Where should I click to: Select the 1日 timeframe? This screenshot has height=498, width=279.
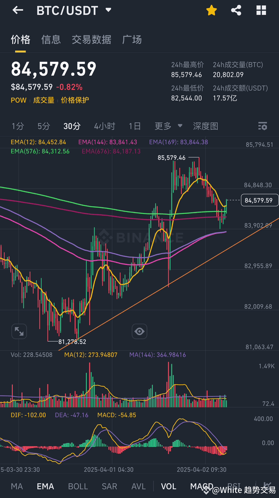pos(134,126)
